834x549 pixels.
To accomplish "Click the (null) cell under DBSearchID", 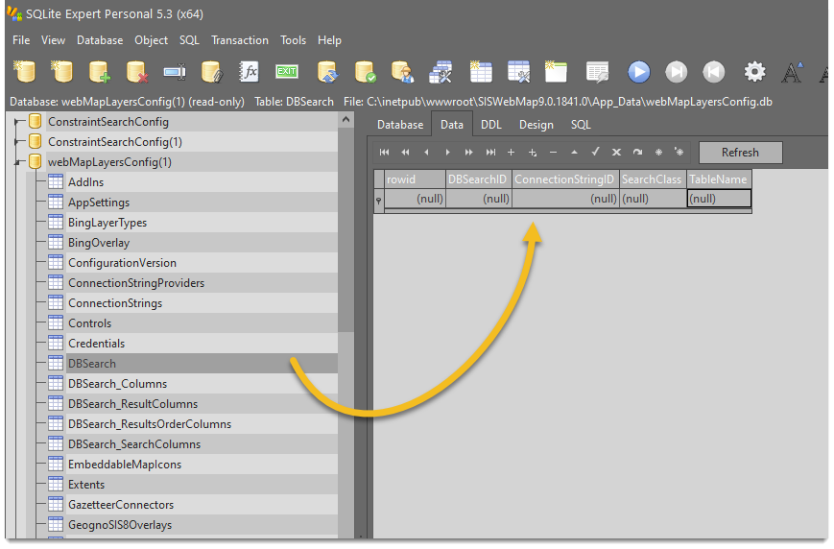I will (x=478, y=199).
